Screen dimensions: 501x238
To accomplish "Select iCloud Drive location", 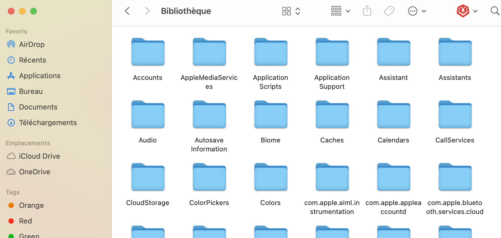I will pyautogui.click(x=39, y=156).
